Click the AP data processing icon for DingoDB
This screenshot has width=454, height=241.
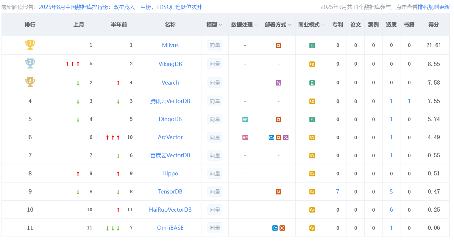[245, 119]
